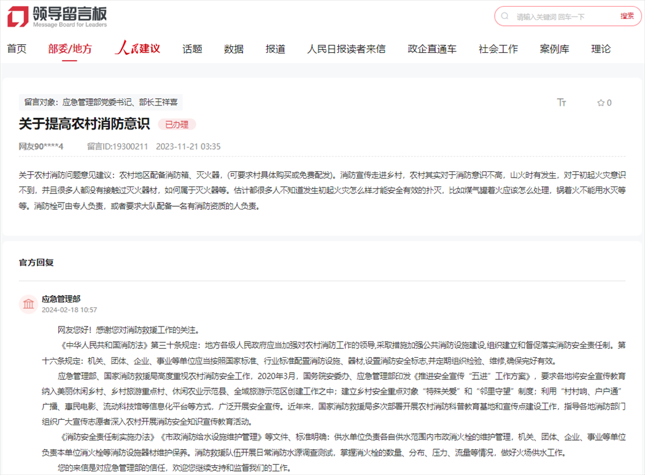Click the 应急管理部 institution avatar icon
645x475 pixels.
28,303
